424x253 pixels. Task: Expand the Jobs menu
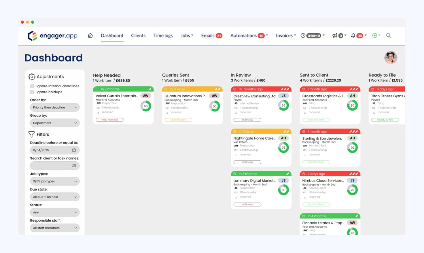tap(187, 35)
